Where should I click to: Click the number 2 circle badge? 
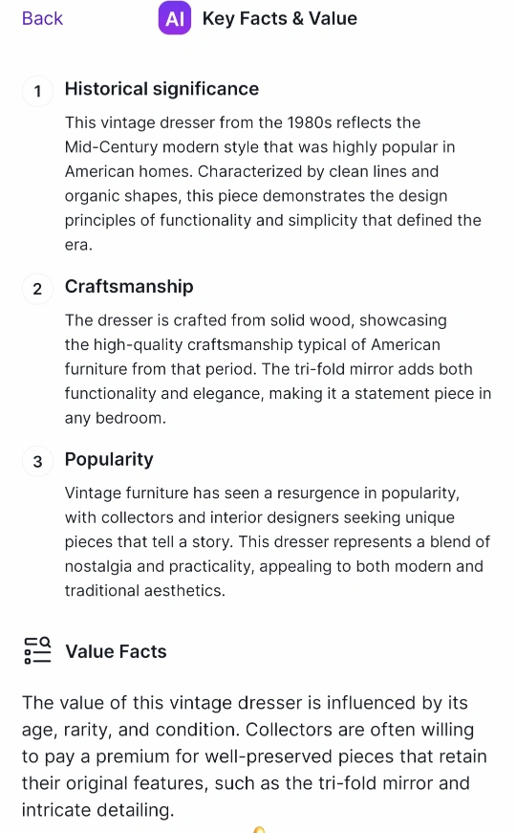(37, 289)
